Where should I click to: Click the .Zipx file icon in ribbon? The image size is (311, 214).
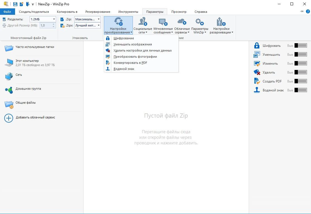62,25
